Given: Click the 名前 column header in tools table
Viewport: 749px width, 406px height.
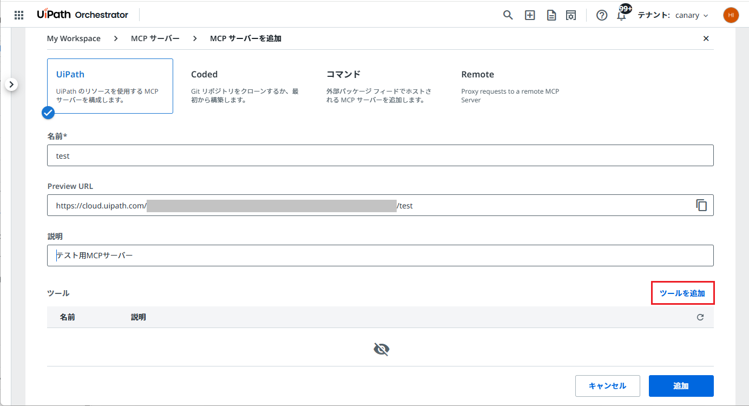Looking at the screenshot, I should 68,317.
